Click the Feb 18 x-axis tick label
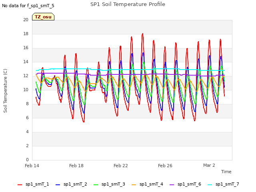This screenshot has width=256, height=192. [76, 166]
